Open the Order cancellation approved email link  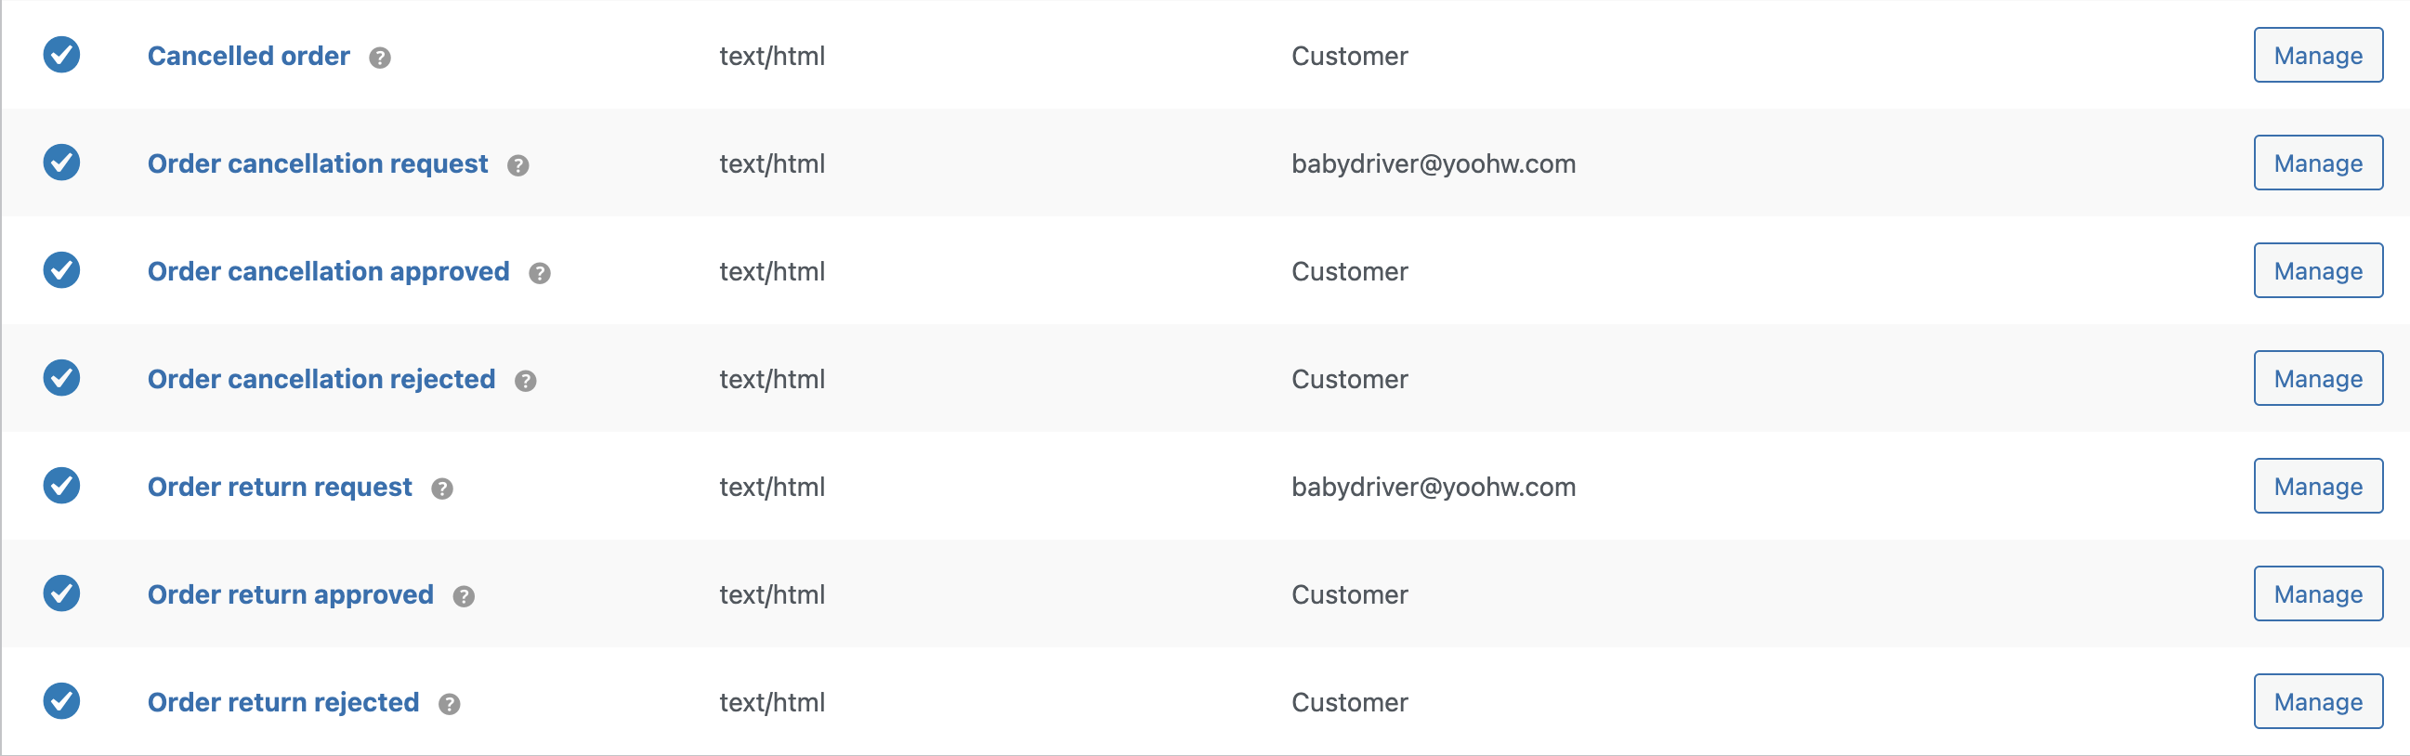coord(328,271)
